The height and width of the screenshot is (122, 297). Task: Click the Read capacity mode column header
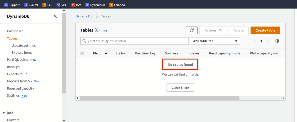click(x=225, y=53)
